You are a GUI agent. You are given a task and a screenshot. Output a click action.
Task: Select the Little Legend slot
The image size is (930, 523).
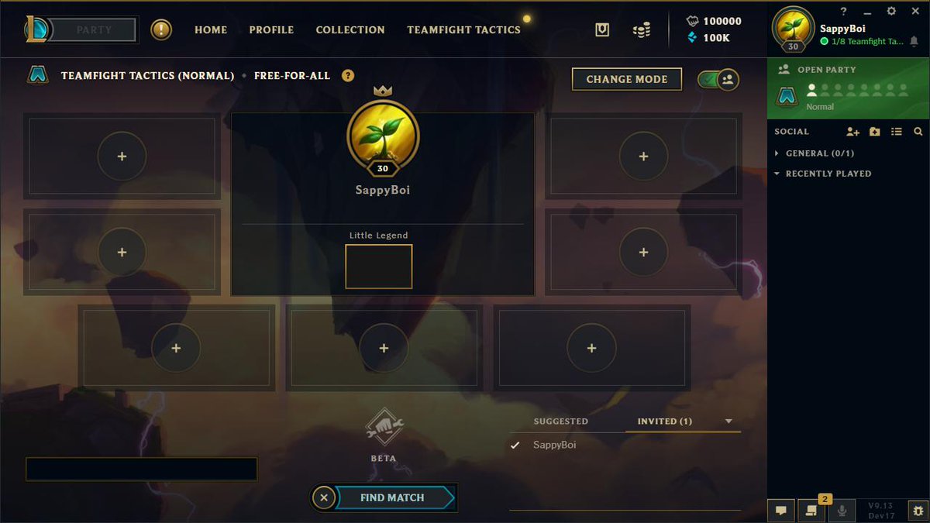(x=379, y=267)
